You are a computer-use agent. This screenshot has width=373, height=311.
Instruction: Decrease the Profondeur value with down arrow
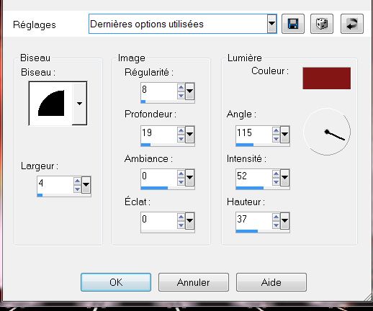click(x=181, y=138)
